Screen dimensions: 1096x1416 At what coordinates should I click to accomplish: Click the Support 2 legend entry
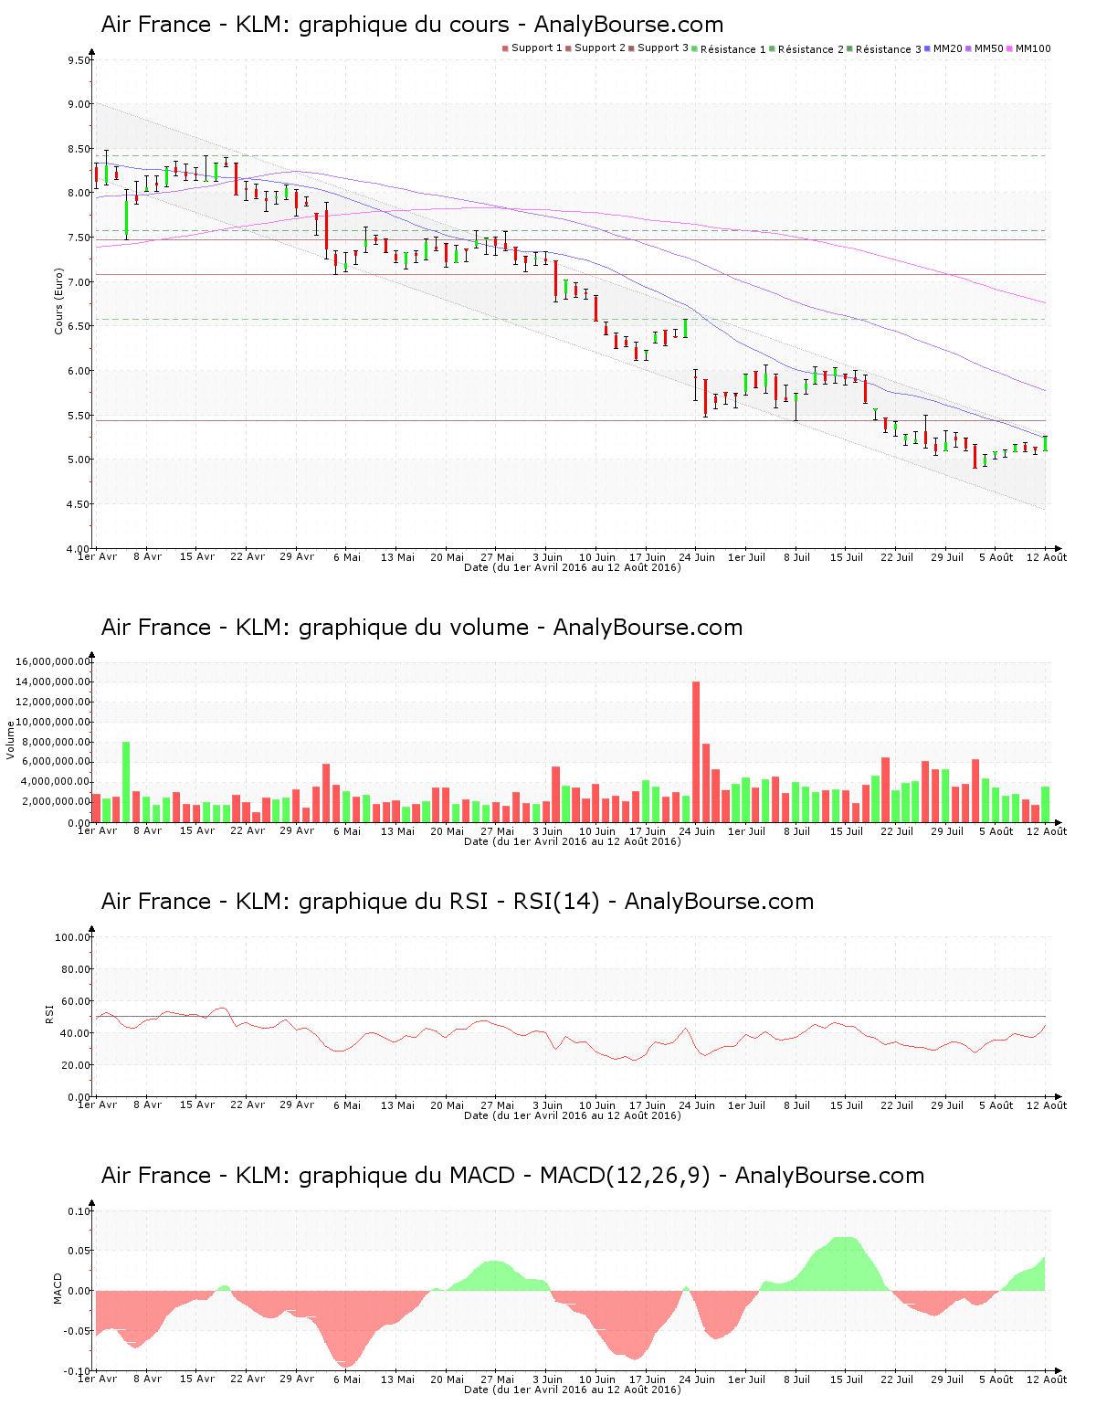[595, 48]
